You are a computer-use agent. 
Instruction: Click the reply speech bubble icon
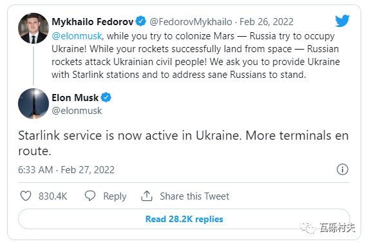(x=90, y=196)
